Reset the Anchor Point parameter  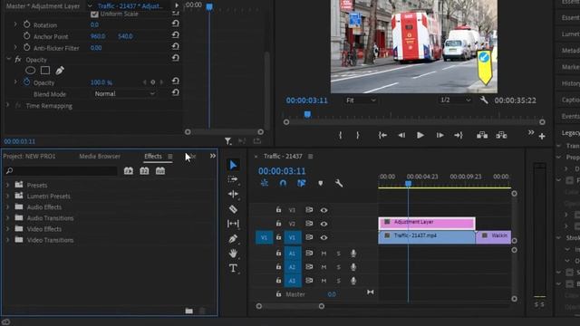175,35
